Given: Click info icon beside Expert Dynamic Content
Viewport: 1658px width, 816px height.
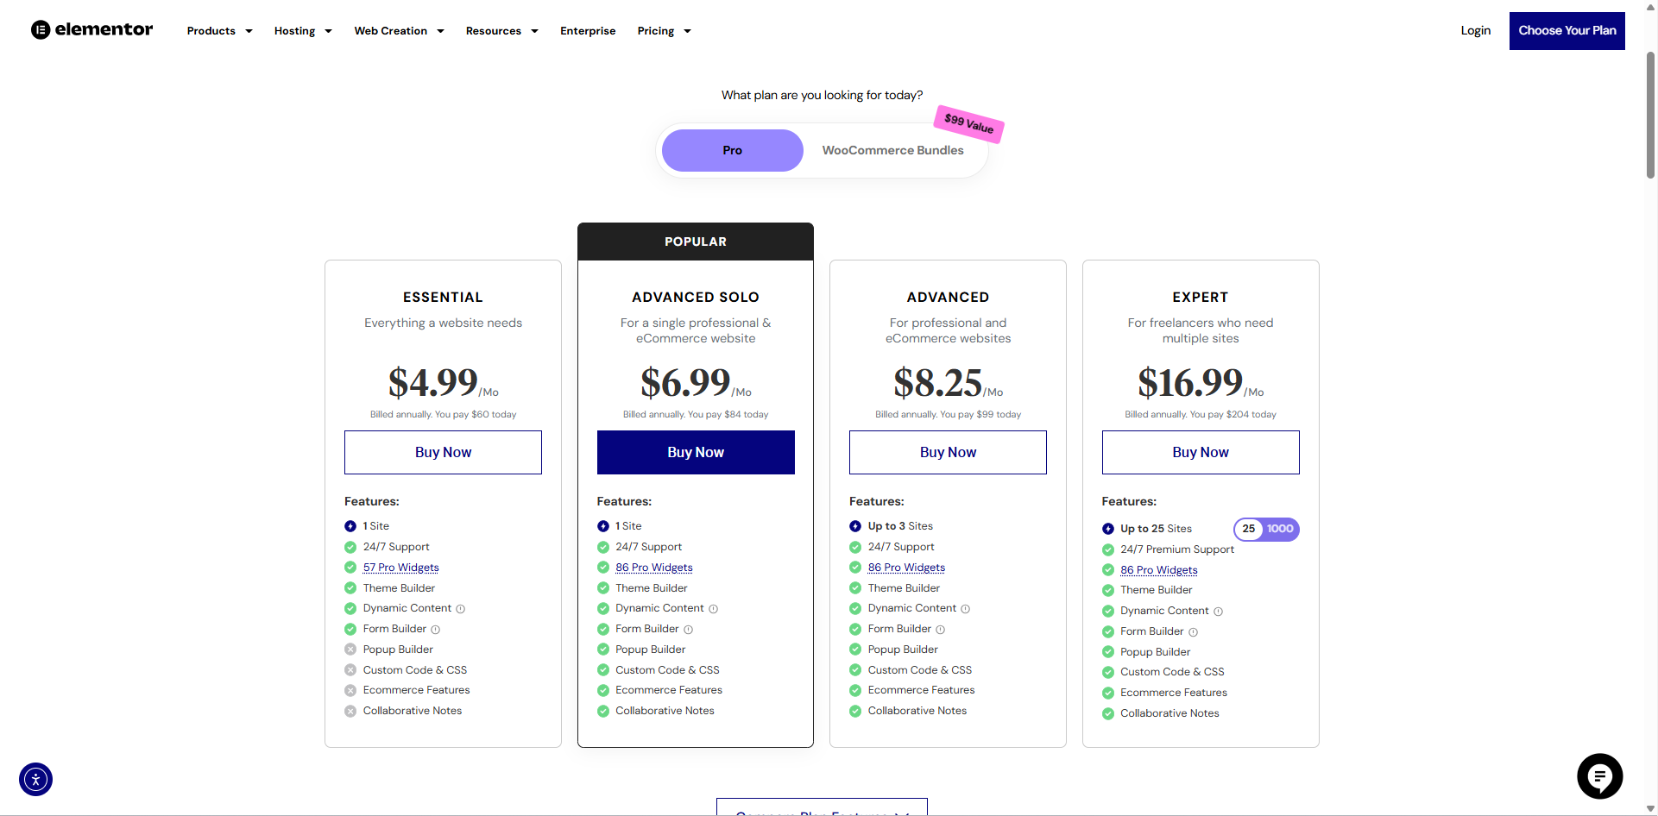Looking at the screenshot, I should 1219,612.
